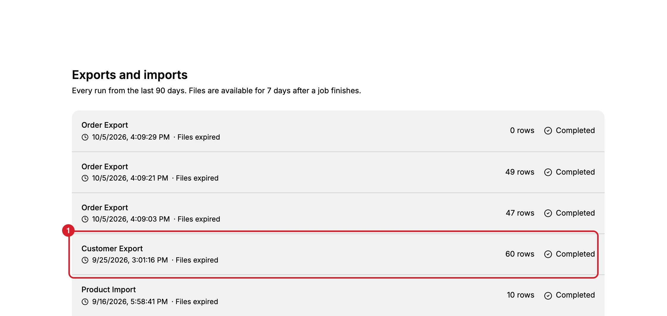Click the '10 rows' count

point(520,295)
